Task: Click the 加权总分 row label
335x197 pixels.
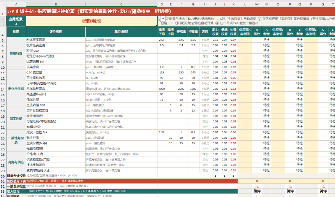Action: pos(16,181)
